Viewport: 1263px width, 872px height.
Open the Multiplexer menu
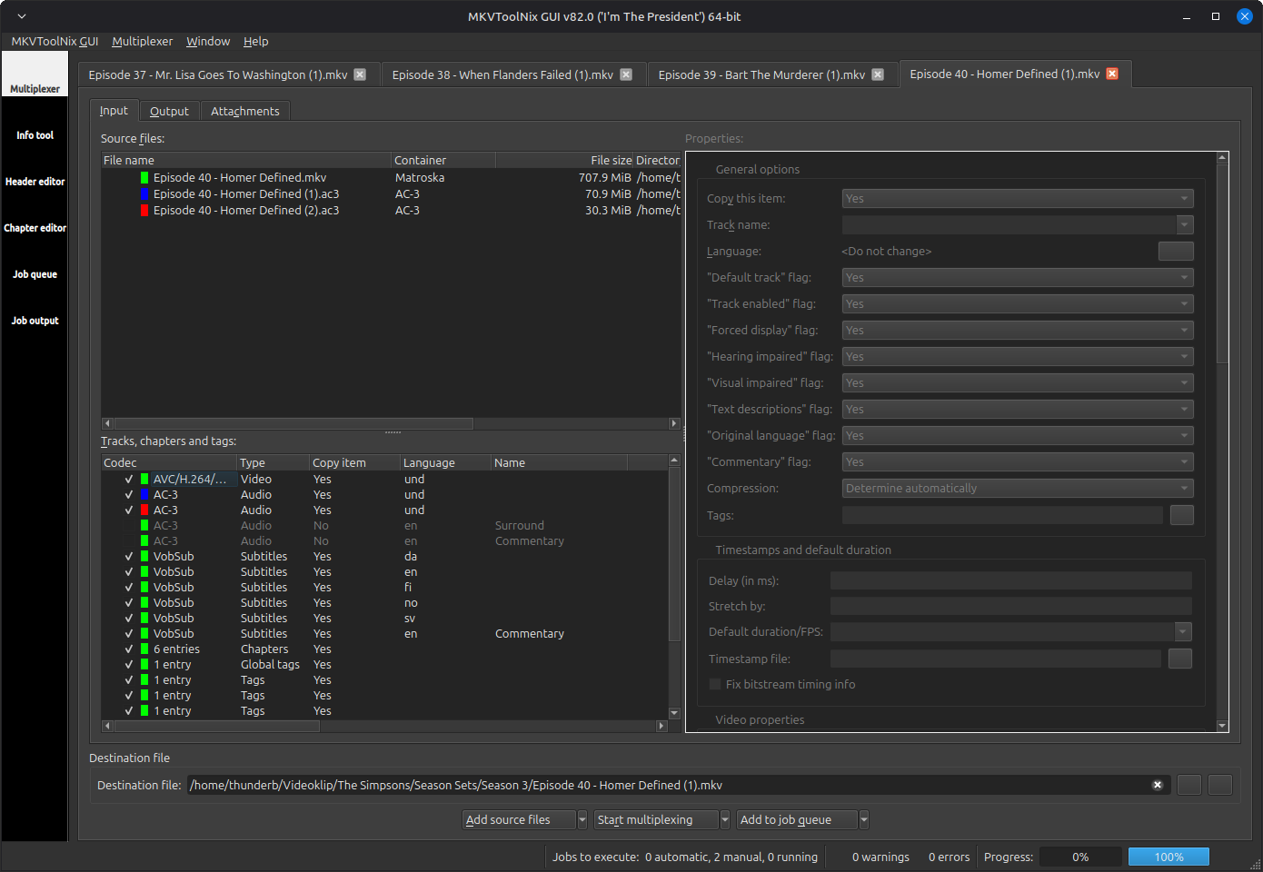(x=142, y=42)
